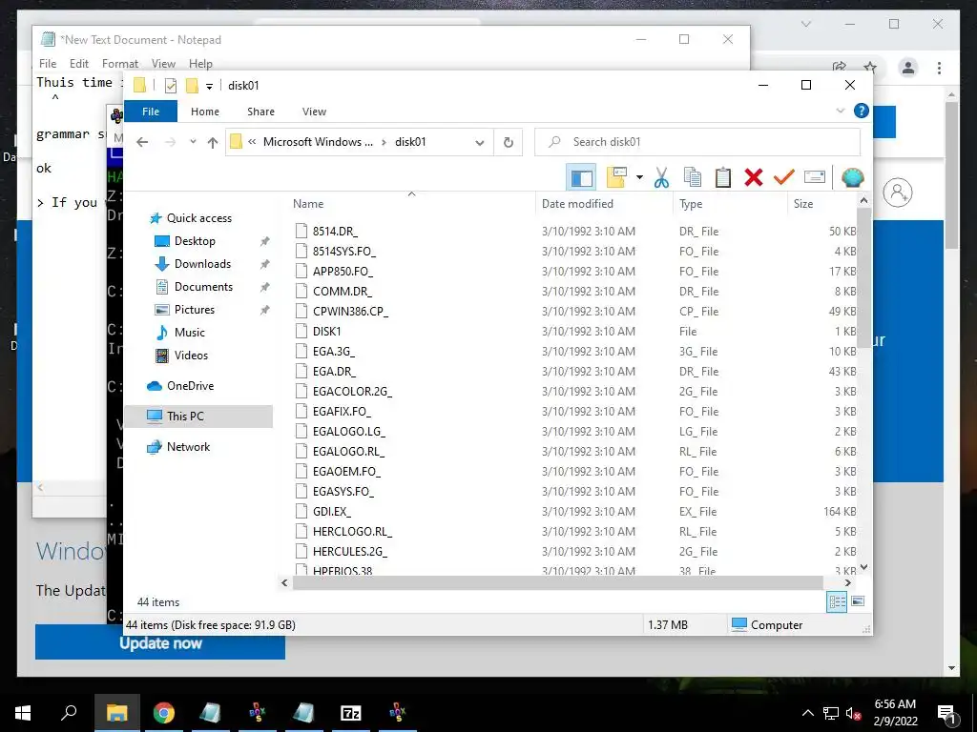Image resolution: width=977 pixels, height=732 pixels.
Task: Bookmark the page with Chrome's star icon
Action: (x=870, y=68)
